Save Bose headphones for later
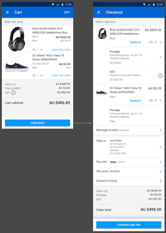Viewport: 166px width, 233px height. (61, 50)
